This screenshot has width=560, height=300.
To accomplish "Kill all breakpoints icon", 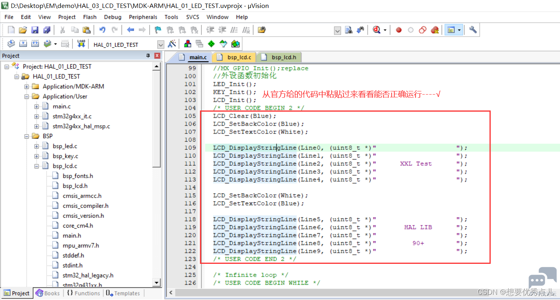I will [x=435, y=30].
